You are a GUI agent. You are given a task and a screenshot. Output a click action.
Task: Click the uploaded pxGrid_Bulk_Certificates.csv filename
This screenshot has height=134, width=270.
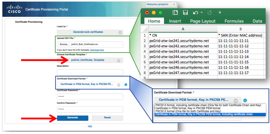[x=85, y=44]
